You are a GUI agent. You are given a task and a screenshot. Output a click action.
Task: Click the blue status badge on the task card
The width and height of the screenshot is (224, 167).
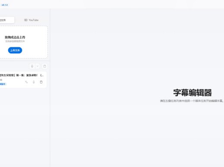point(3,84)
